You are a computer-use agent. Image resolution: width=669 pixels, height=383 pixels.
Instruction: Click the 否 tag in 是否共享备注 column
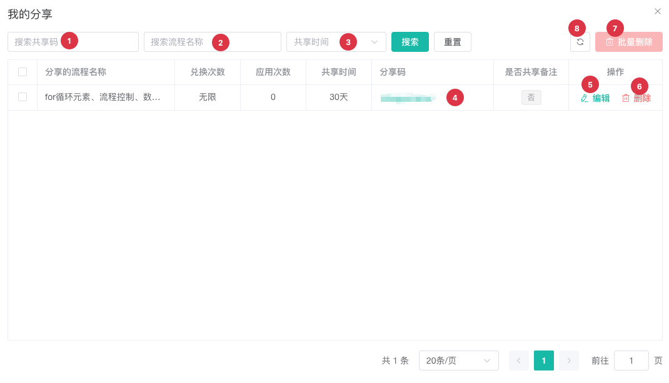pyautogui.click(x=531, y=97)
